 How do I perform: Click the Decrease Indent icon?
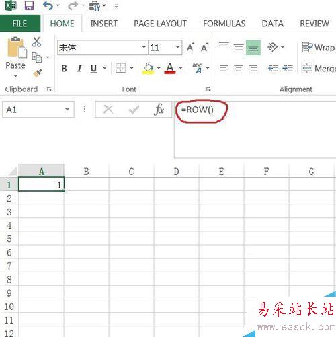273,68
